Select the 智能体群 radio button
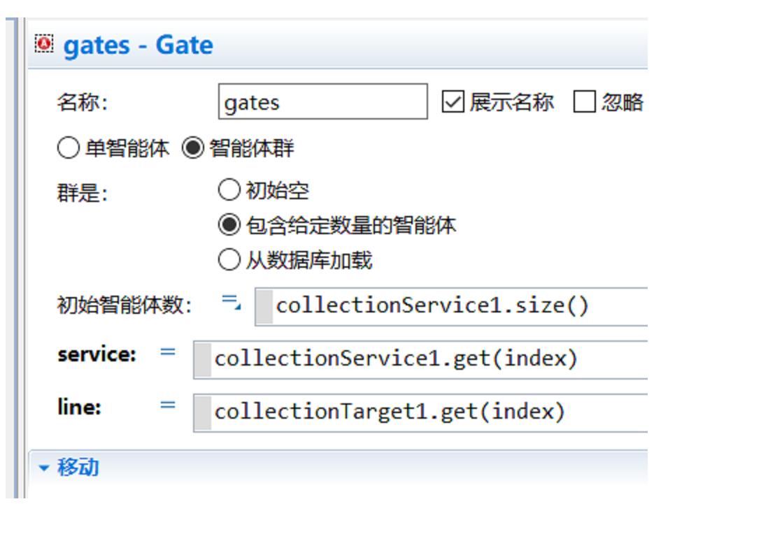This screenshot has height=541, width=775. coord(193,147)
